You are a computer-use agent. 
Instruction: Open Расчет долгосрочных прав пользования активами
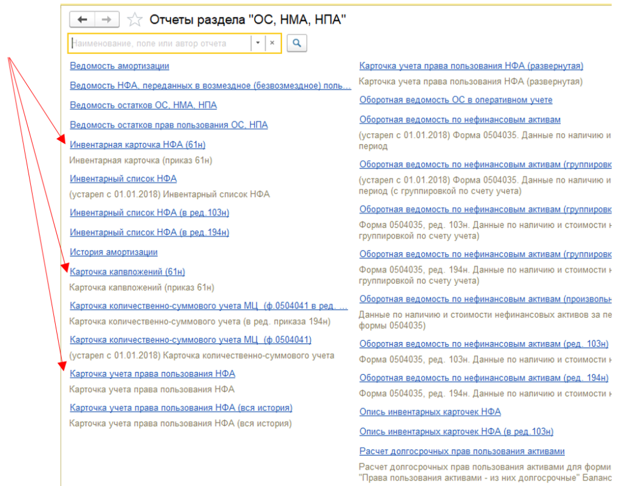(461, 452)
